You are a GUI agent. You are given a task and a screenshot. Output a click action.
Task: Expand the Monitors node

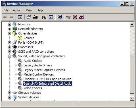[x=9, y=24]
